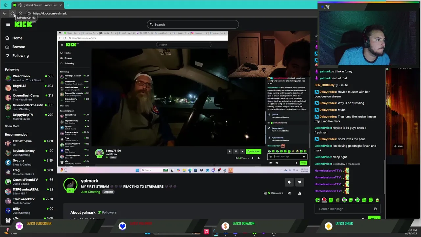Open QueenBushCamp channel from Following
Screen dimensions: 421x237
[29, 97]
